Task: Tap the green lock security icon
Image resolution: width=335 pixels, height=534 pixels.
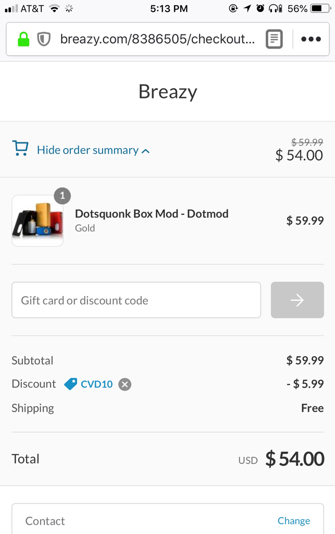Action: (x=23, y=39)
